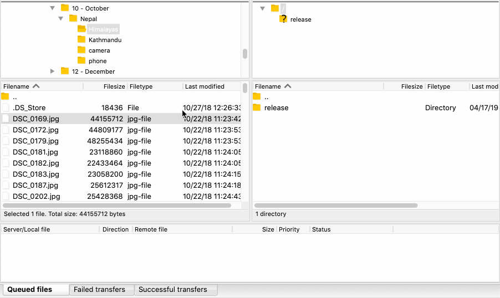
Task: Click the 12 - December folder icon
Action: [65, 71]
